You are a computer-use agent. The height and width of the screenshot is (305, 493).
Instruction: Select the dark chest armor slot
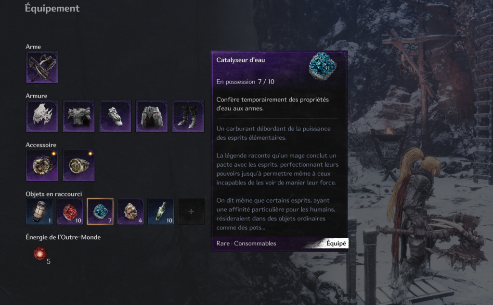(x=78, y=116)
